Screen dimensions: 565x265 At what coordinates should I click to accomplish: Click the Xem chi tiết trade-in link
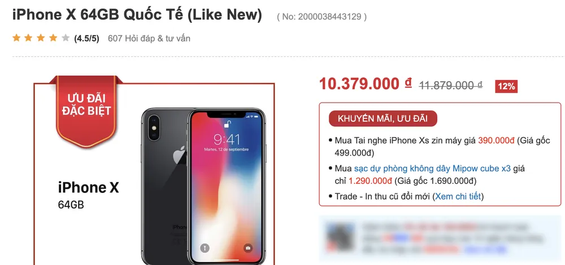pos(458,196)
